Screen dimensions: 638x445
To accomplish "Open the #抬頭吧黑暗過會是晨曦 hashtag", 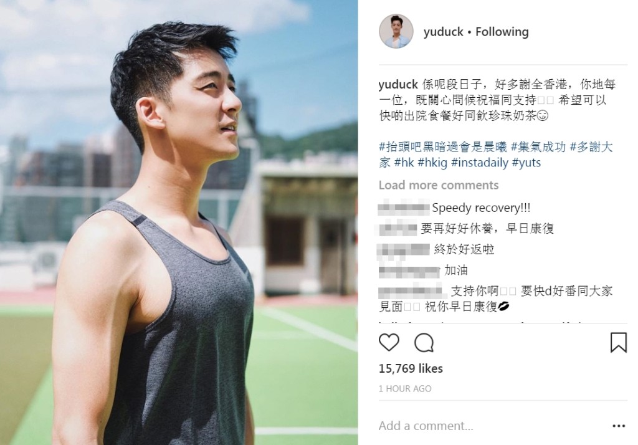I will pos(443,147).
